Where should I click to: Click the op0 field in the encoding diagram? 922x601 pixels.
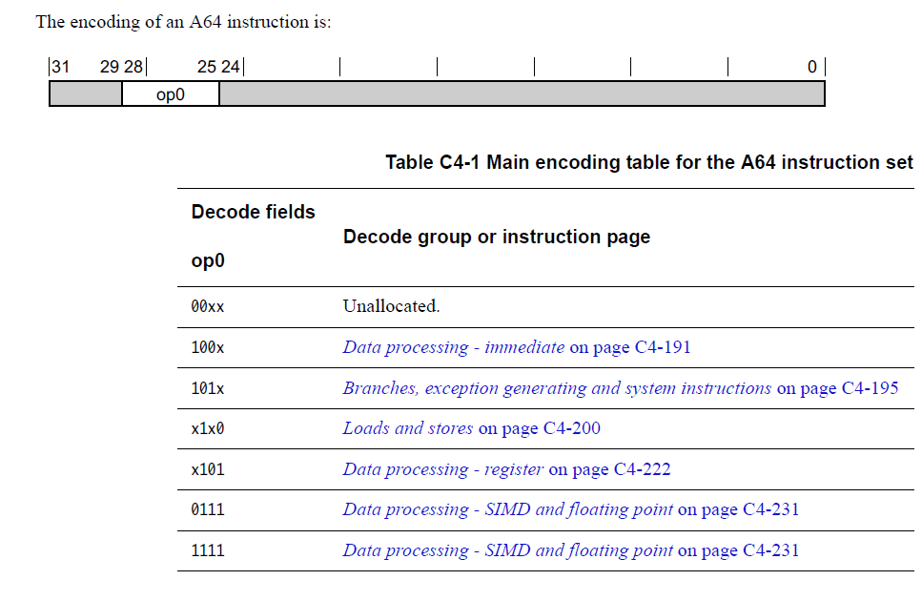[171, 94]
